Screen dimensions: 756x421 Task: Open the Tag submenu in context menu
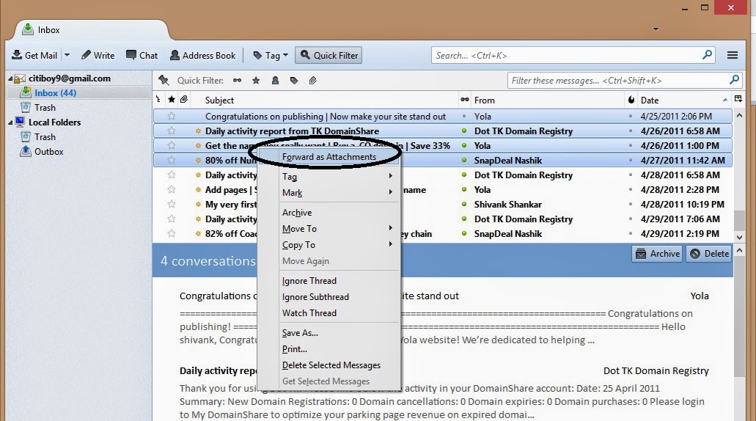(329, 177)
